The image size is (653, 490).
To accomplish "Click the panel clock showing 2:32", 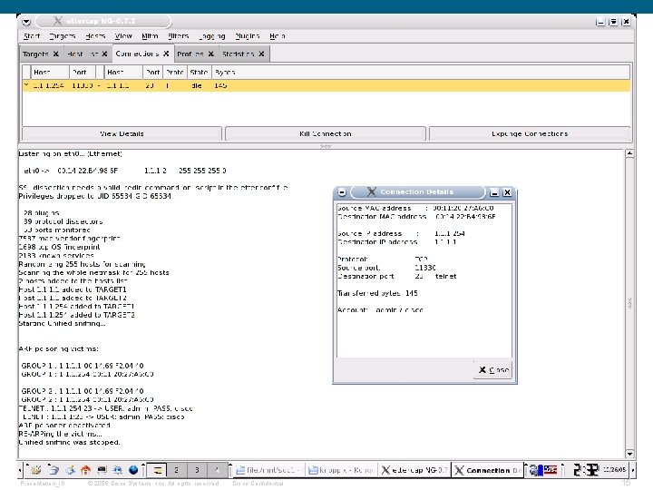I will 585,470.
